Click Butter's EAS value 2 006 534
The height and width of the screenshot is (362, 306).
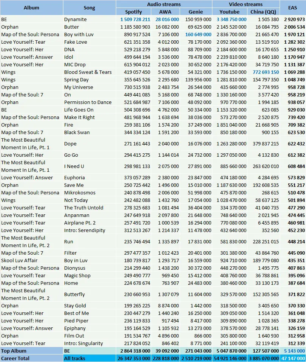(295, 27)
